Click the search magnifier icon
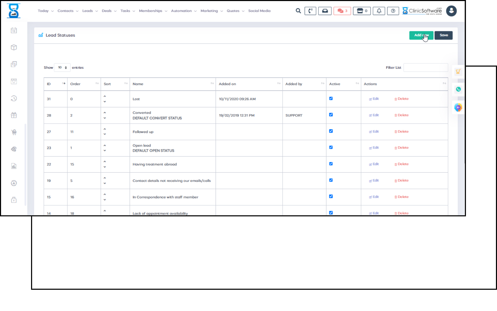Screen dimensions: 497x311 pos(298,11)
